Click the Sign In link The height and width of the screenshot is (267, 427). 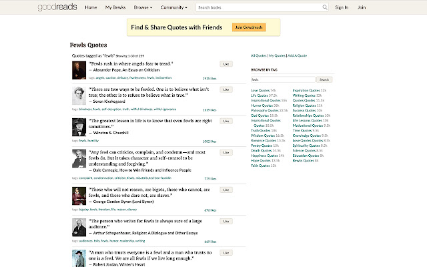[342, 7]
